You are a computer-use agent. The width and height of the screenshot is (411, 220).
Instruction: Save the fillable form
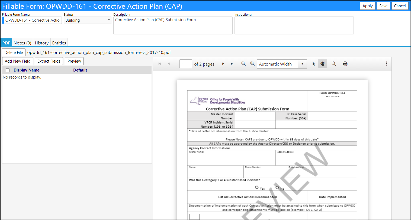tap(383, 6)
